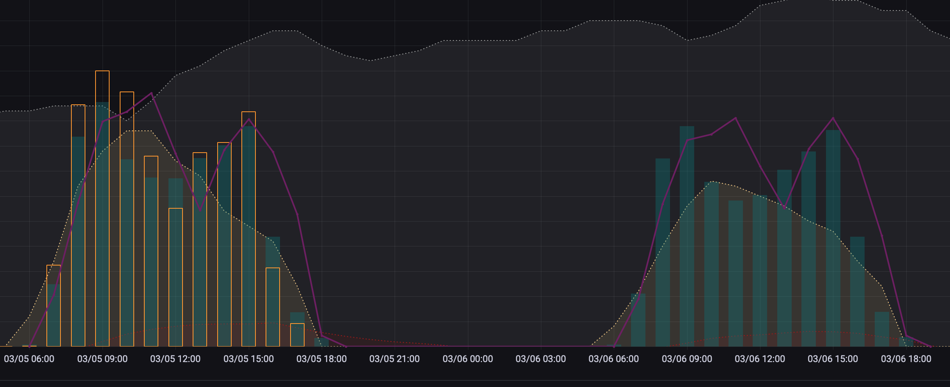950x387 pixels.
Task: Select the teal bar at 03/06 15:00
Action: (833, 237)
